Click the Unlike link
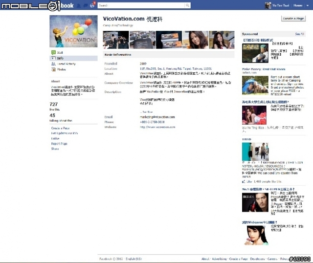 pyautogui.click(x=55, y=138)
